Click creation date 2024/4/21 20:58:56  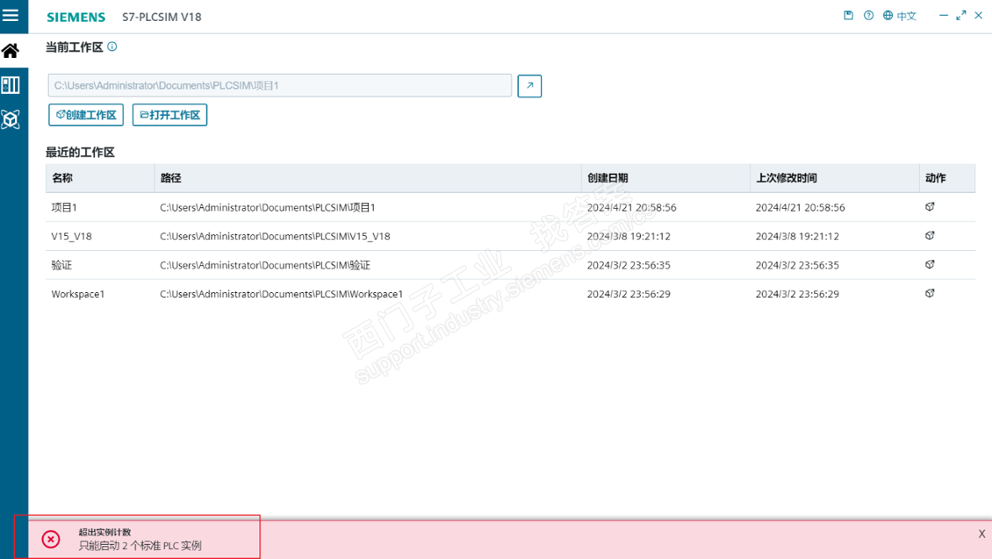(x=631, y=207)
